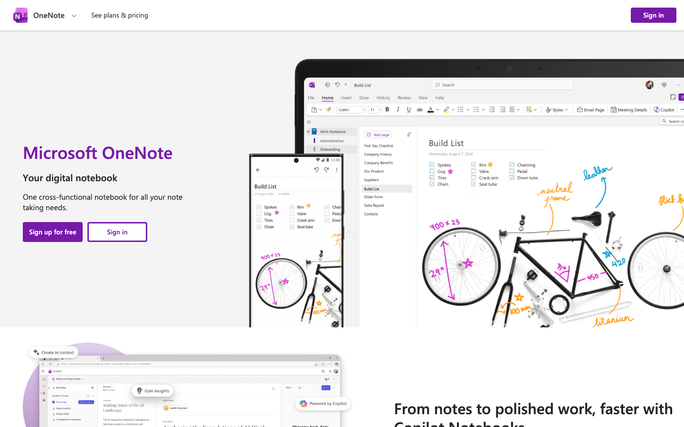Click the numbered list icon
Viewport: 684px width, 427px height.
coord(476,110)
